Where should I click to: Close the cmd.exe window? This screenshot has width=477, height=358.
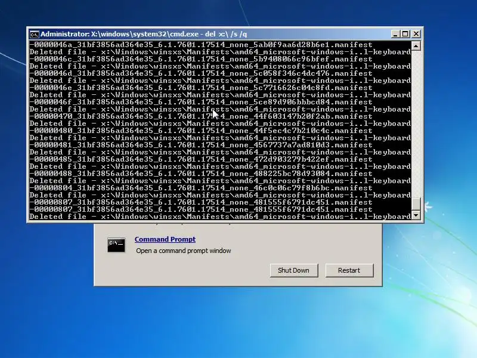416,34
